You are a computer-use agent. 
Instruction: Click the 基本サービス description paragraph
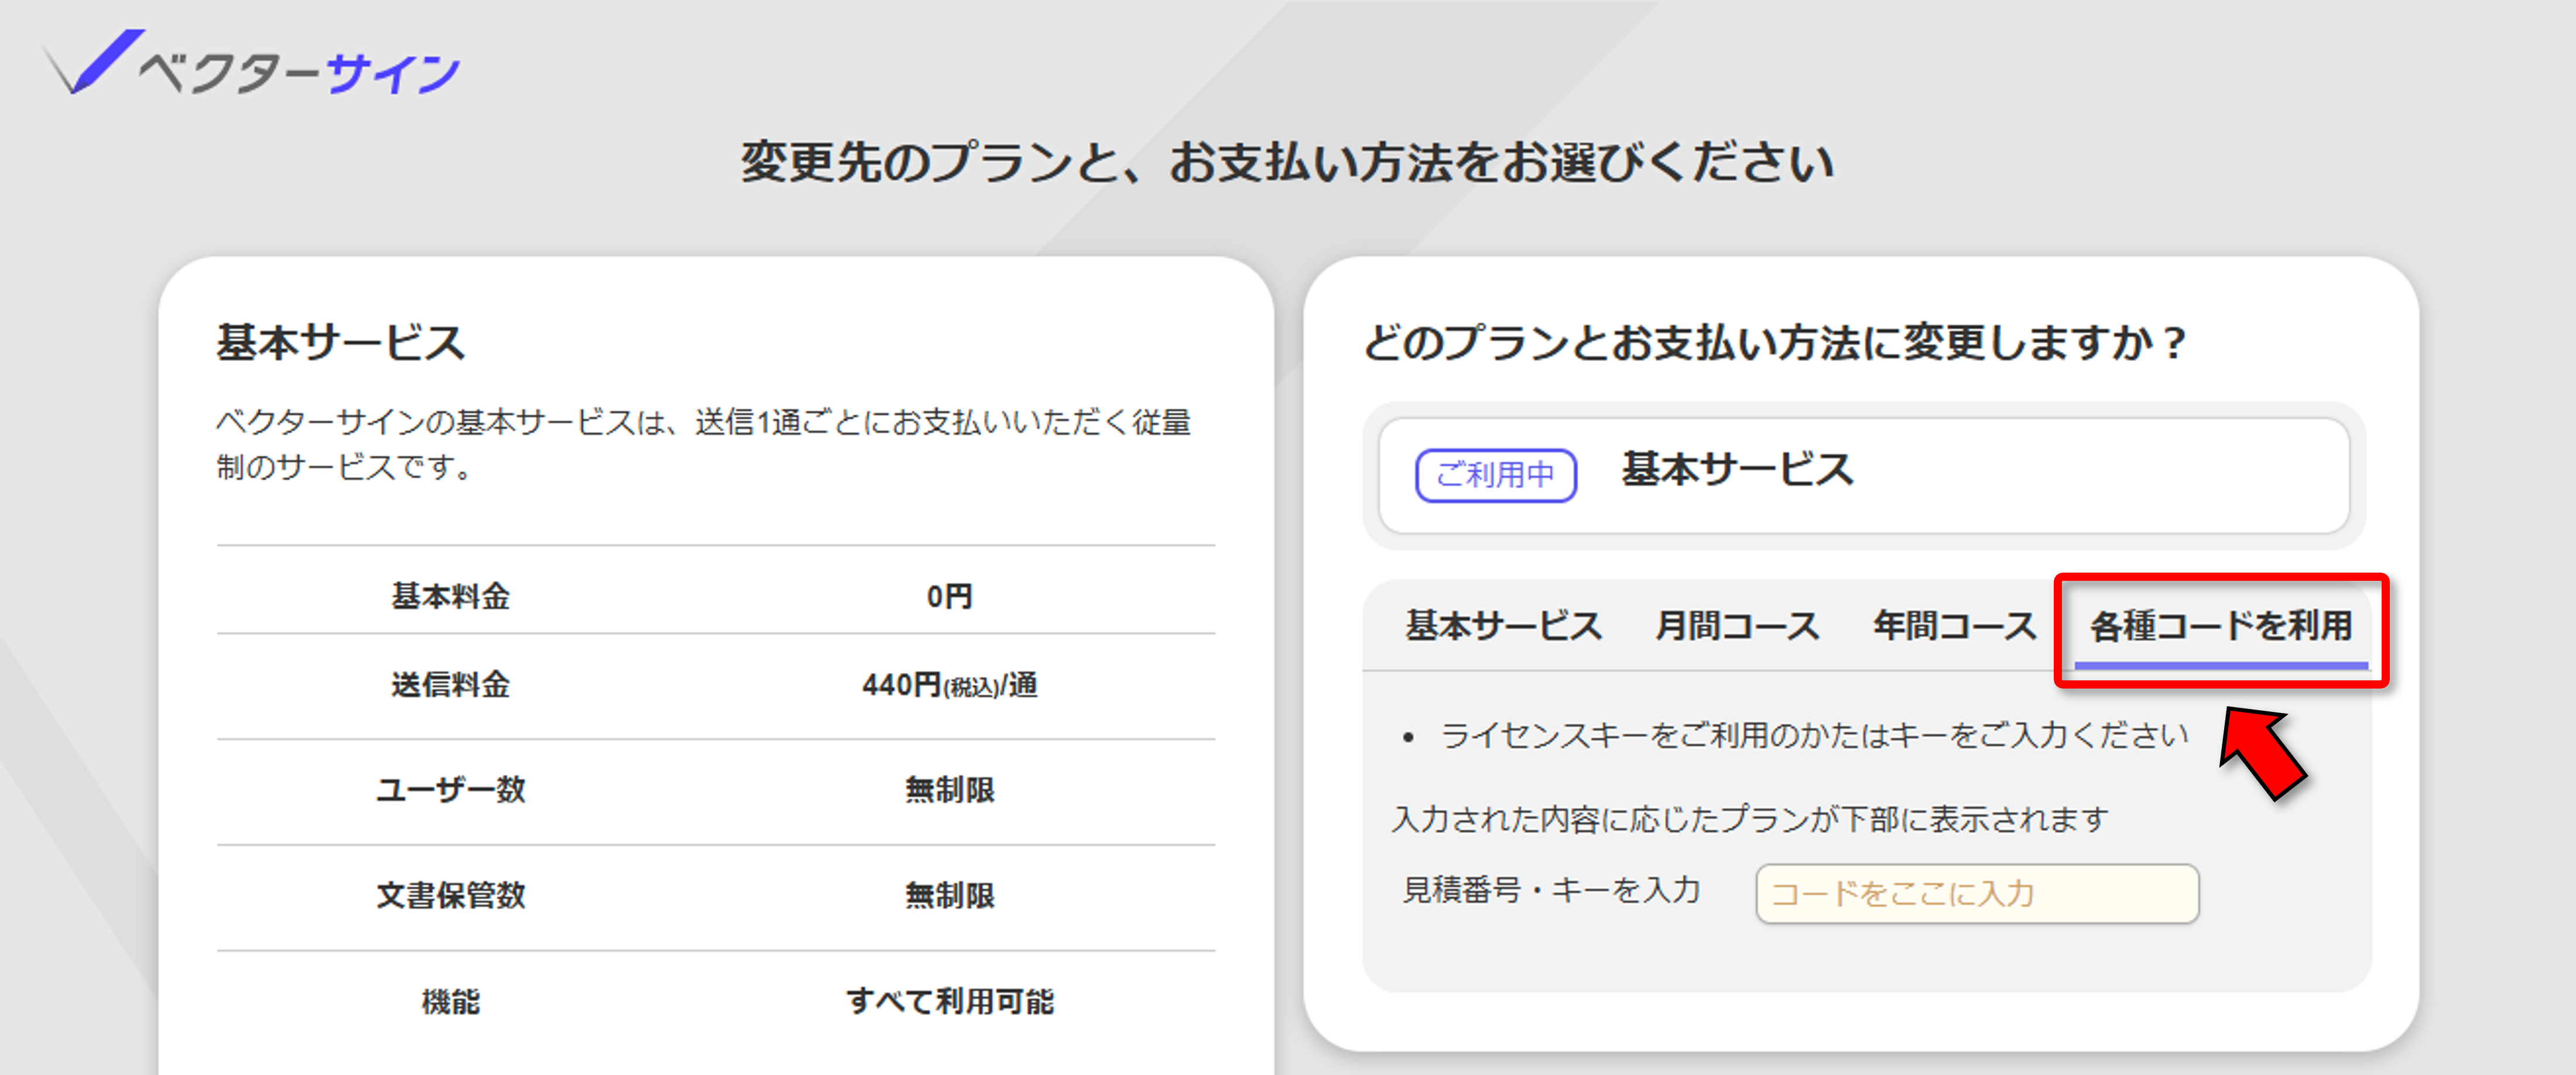click(704, 444)
